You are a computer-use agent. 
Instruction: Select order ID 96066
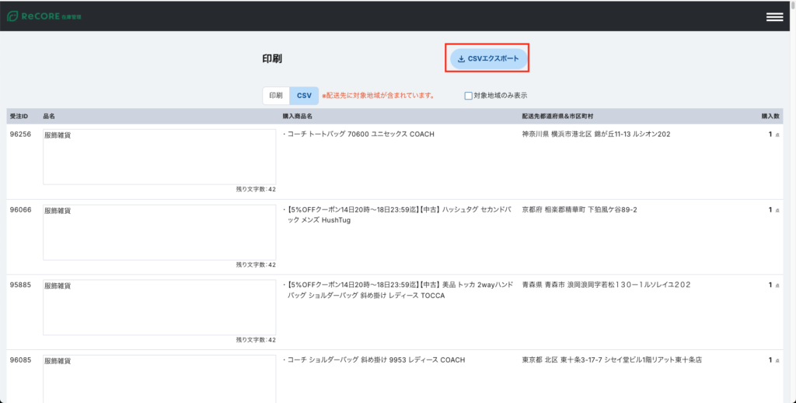[20, 209]
